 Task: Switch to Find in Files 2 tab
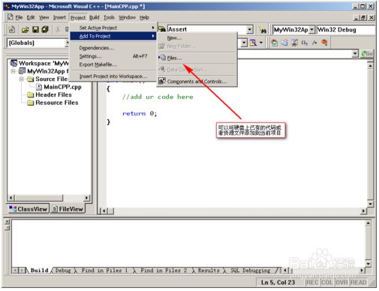(164, 270)
